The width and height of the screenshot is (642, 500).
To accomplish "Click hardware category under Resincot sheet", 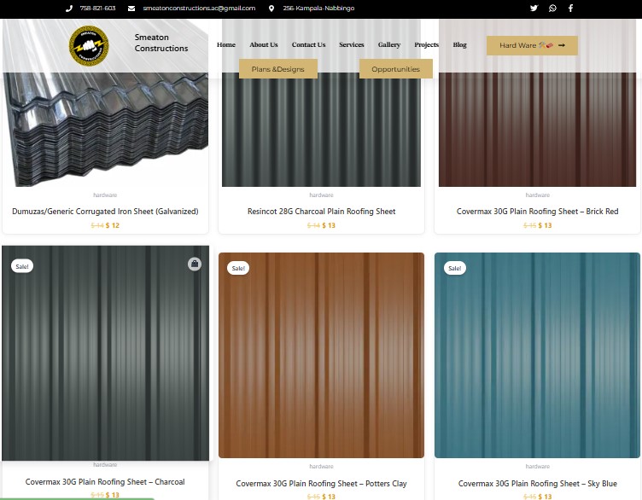I will tap(321, 195).
